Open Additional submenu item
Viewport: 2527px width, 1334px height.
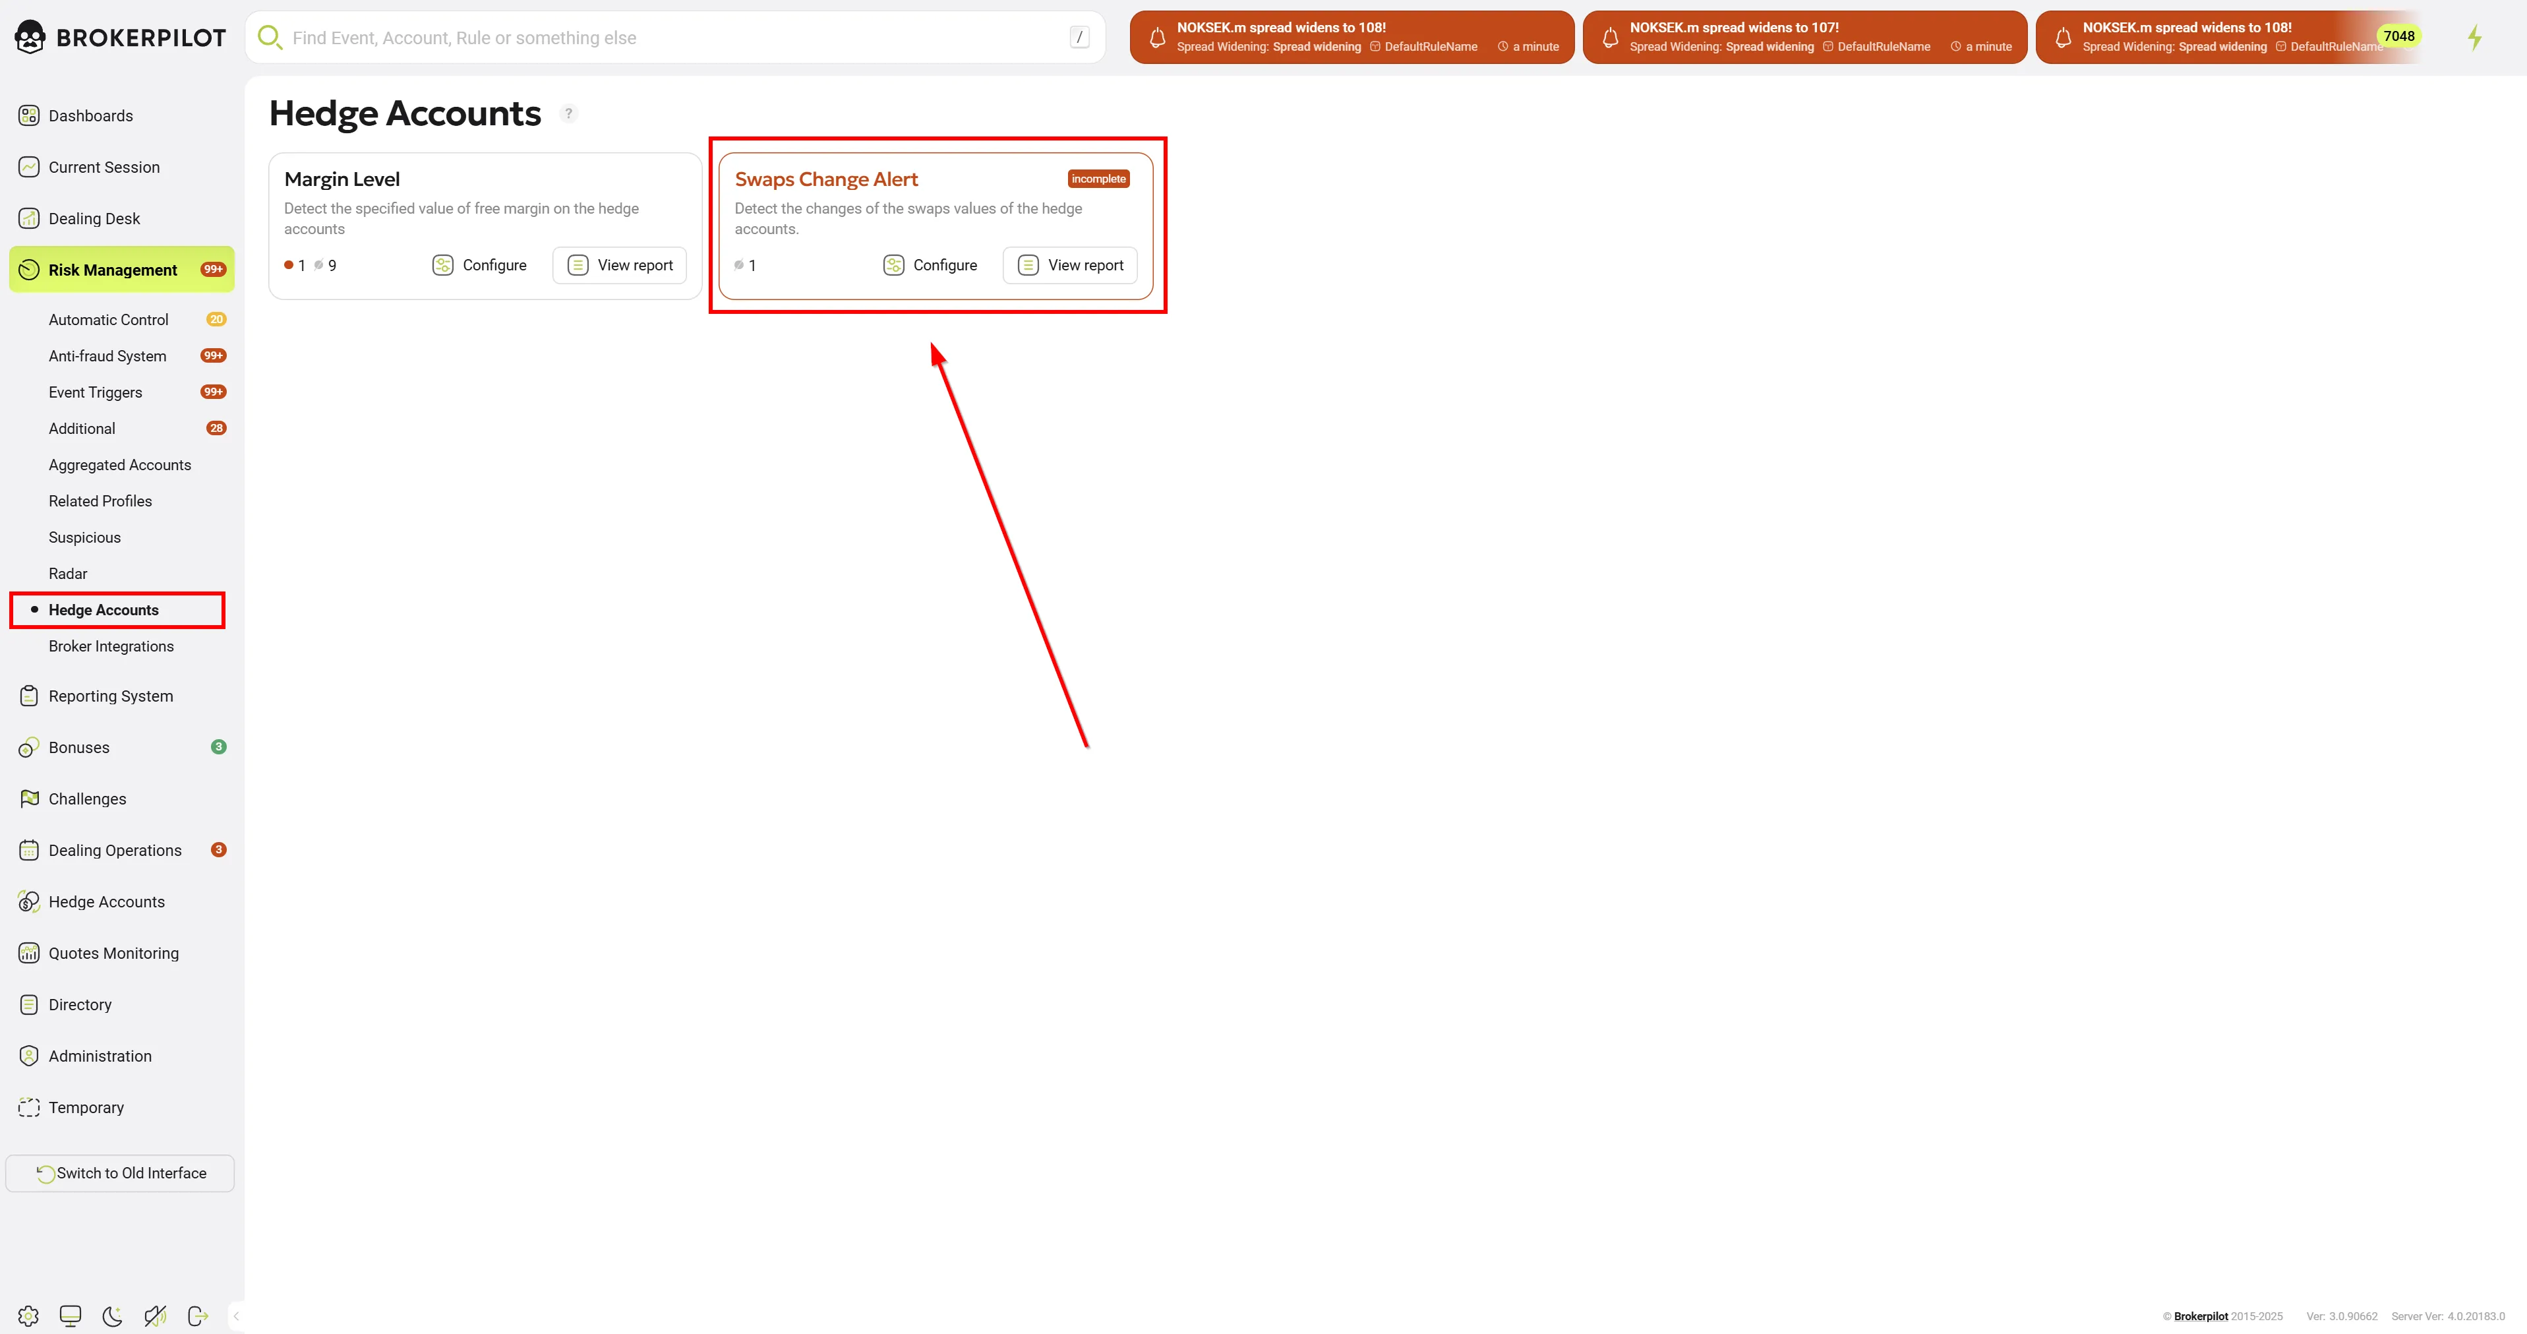82,429
